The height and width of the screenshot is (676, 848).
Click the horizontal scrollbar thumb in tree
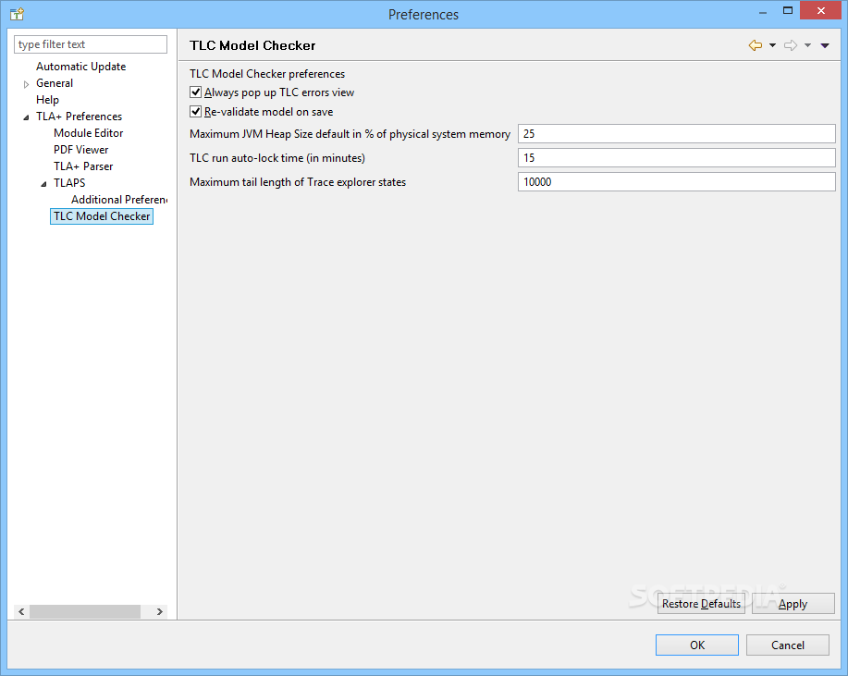(85, 611)
